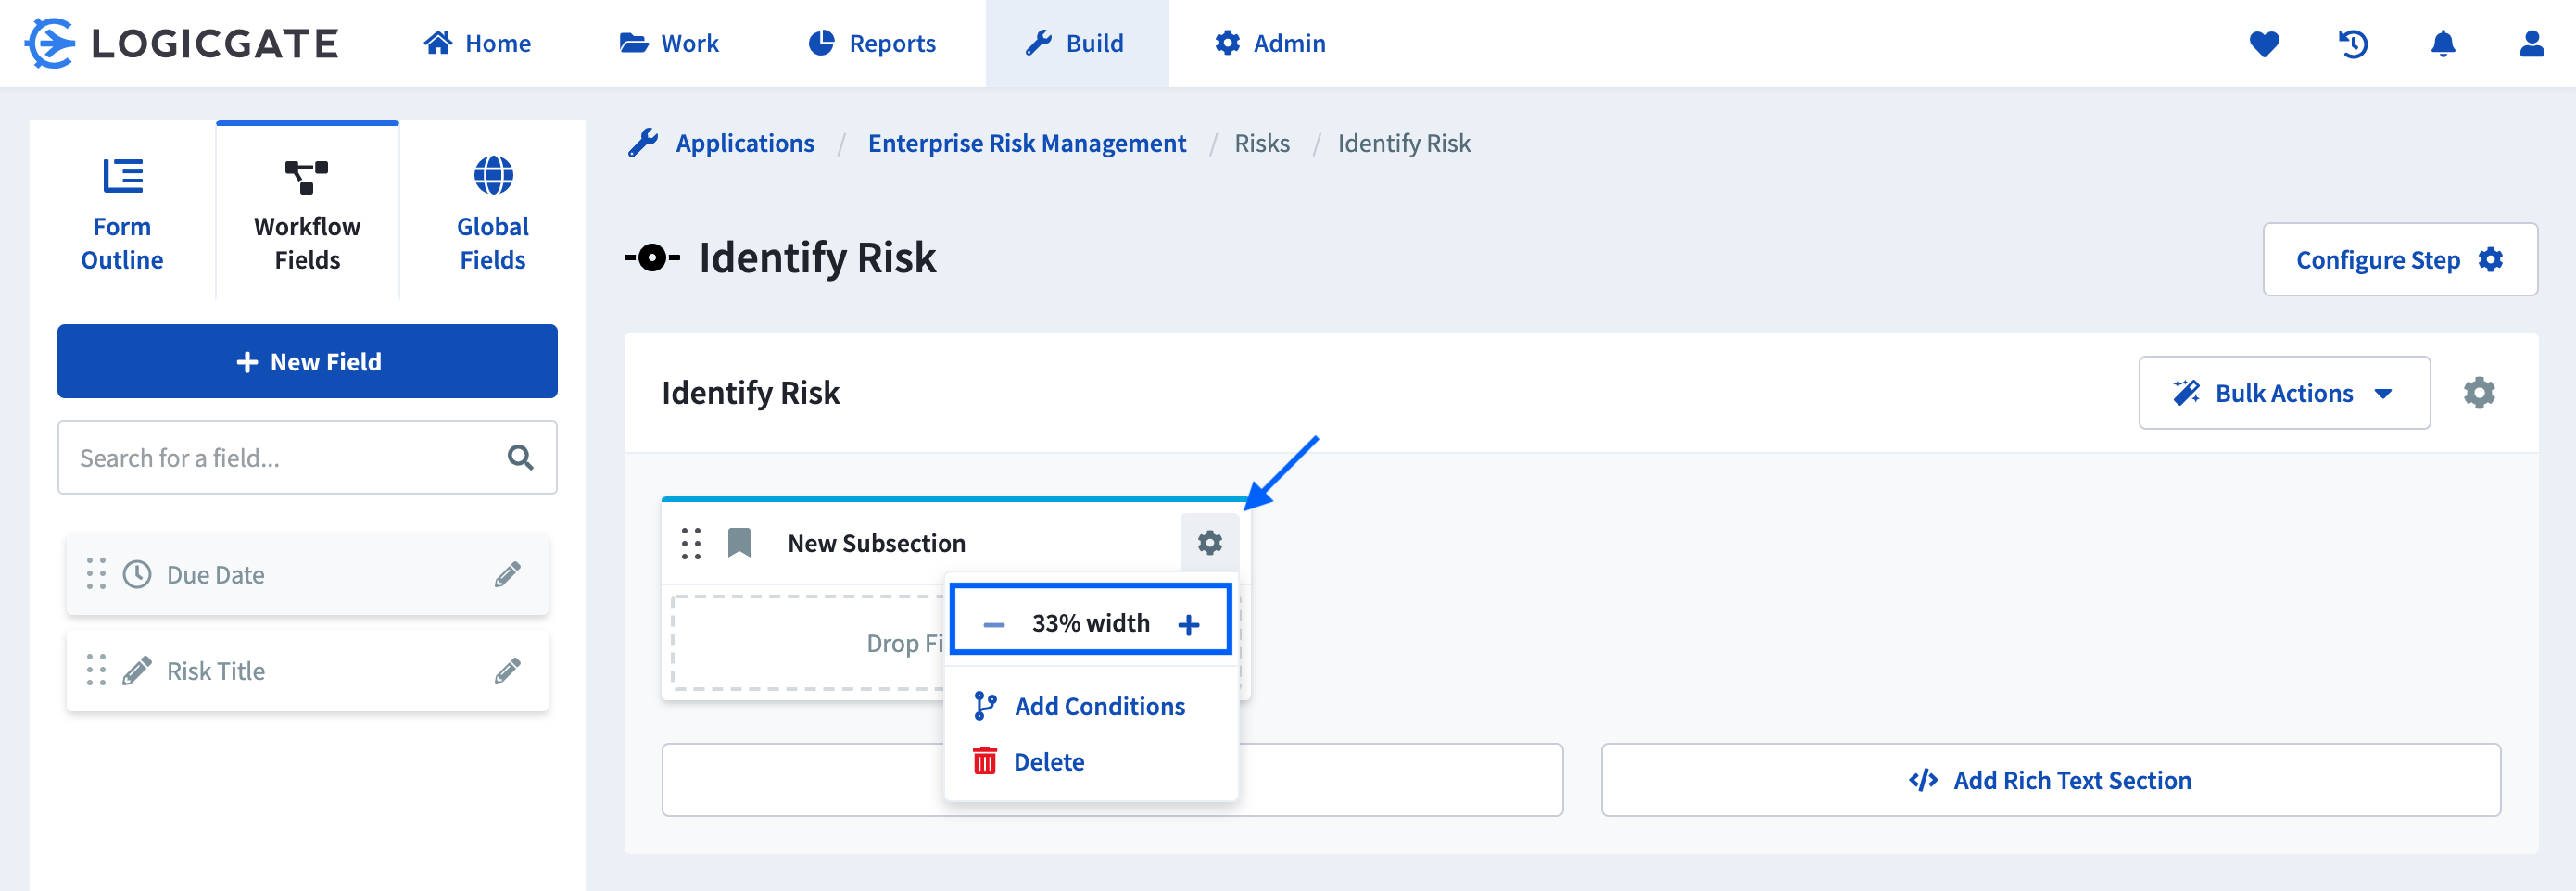Edit the Risk Title field with pencil icon
Viewport: 2576px width, 891px height.
click(508, 671)
